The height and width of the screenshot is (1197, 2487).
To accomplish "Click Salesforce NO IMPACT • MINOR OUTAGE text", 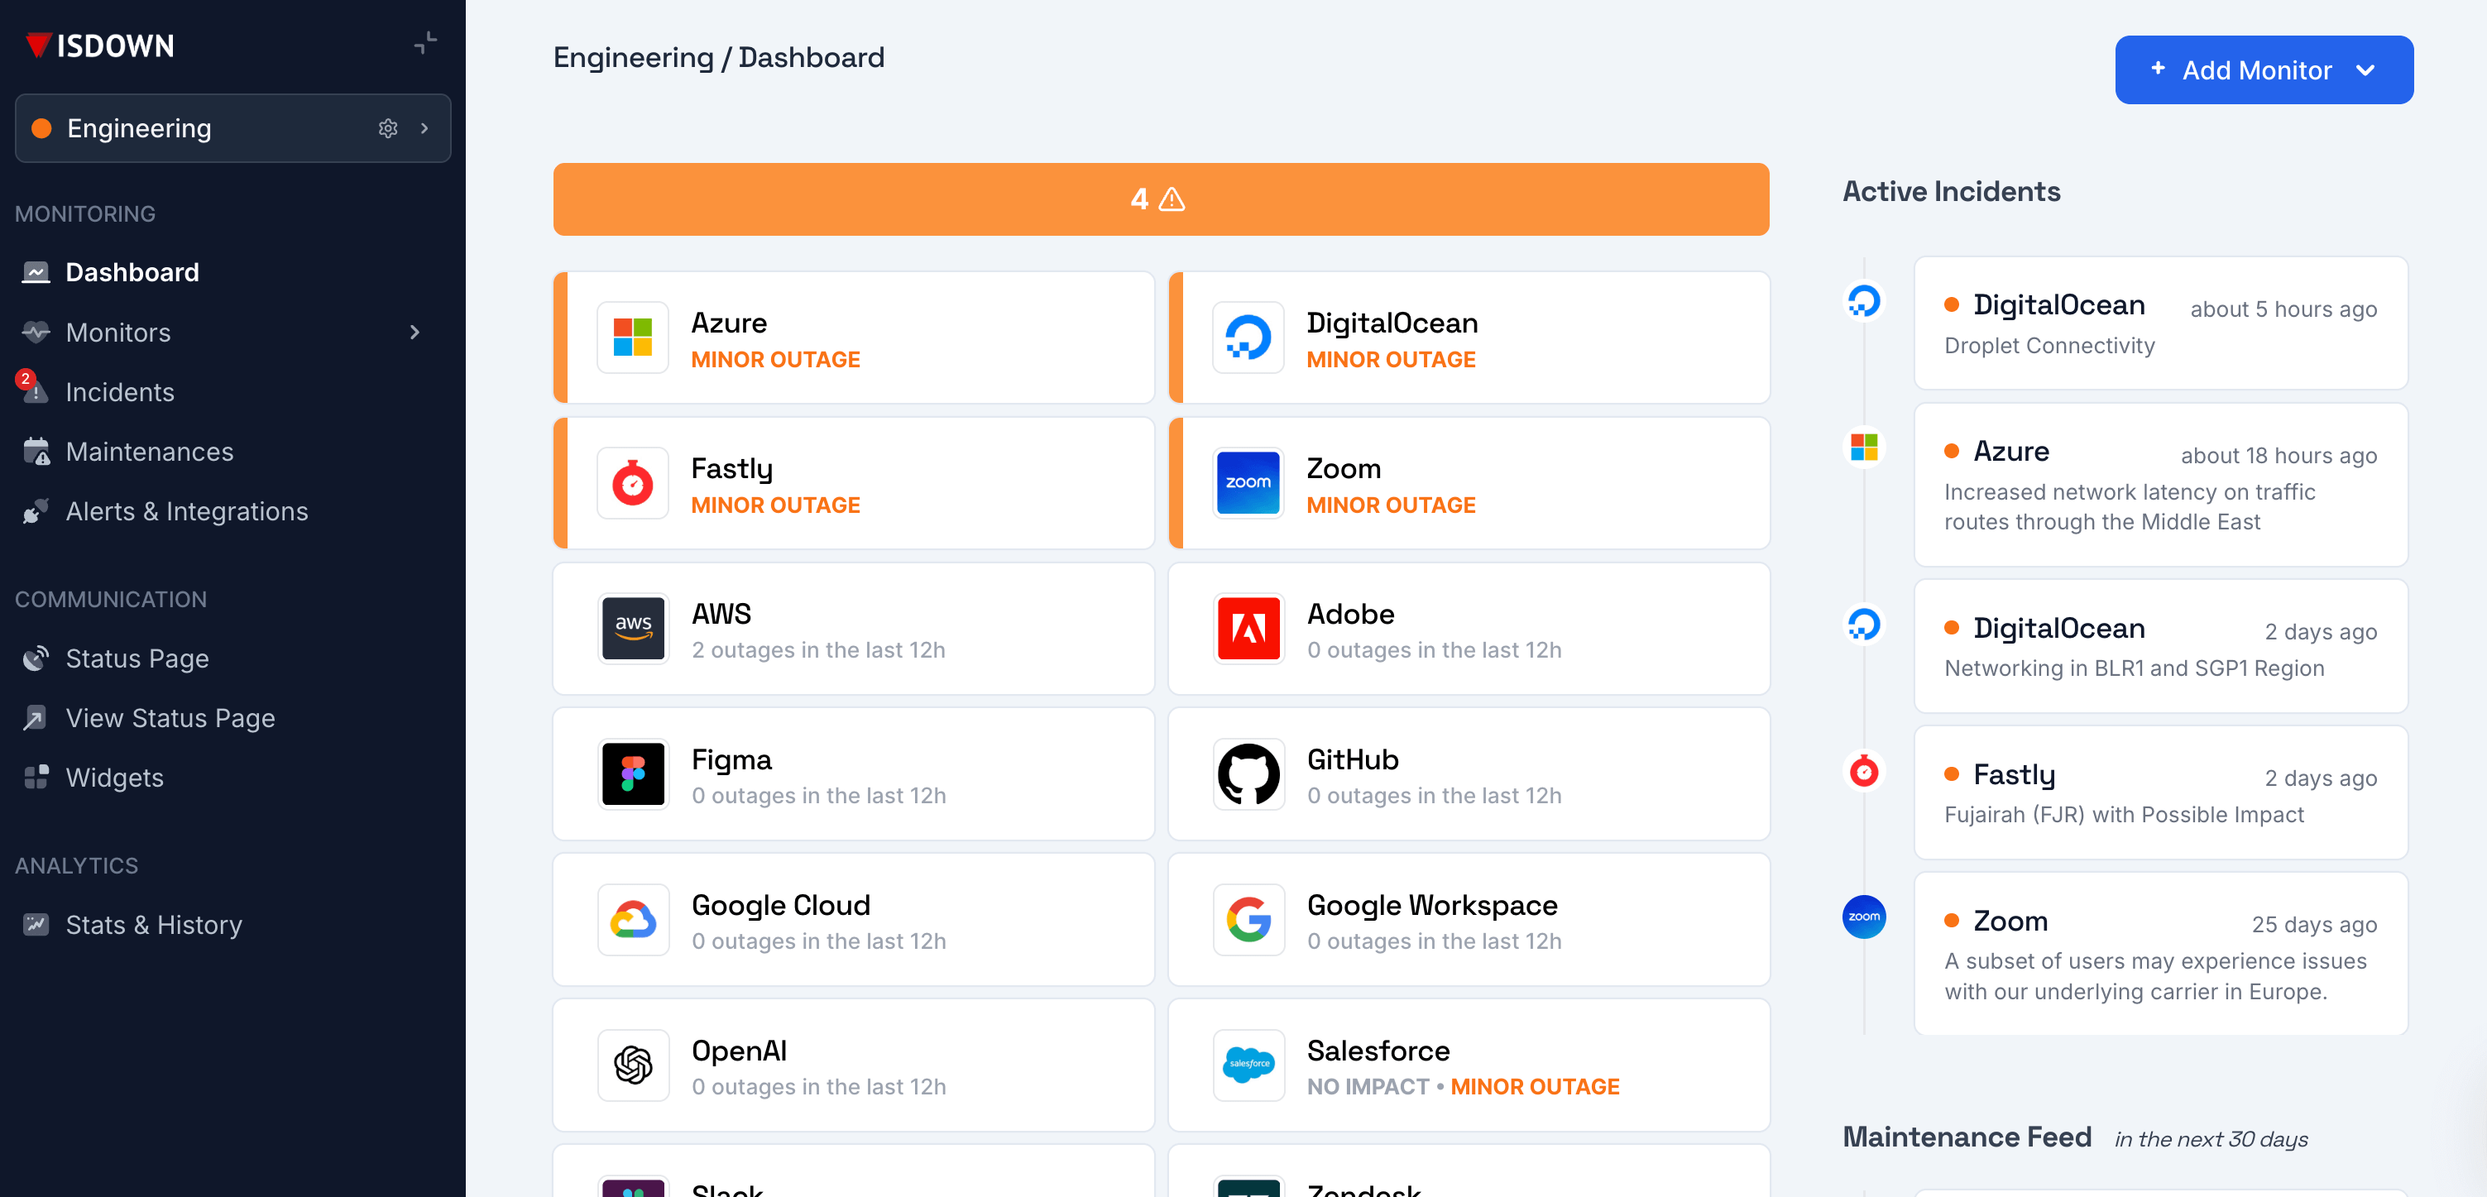I will tap(1463, 1087).
